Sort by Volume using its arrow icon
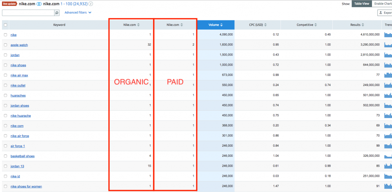This screenshot has height=192, width=392. point(221,25)
